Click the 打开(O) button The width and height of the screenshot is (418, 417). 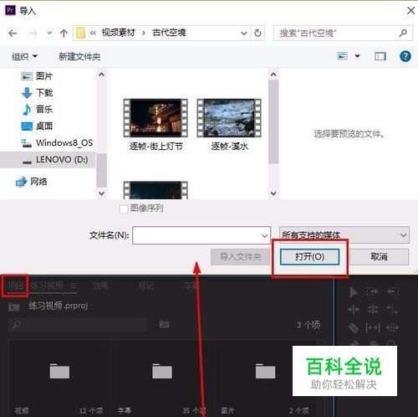(x=309, y=257)
